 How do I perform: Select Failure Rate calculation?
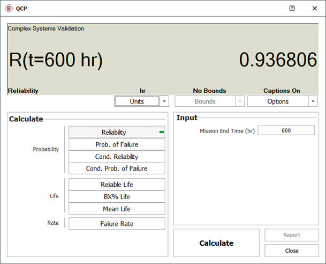coord(117,224)
